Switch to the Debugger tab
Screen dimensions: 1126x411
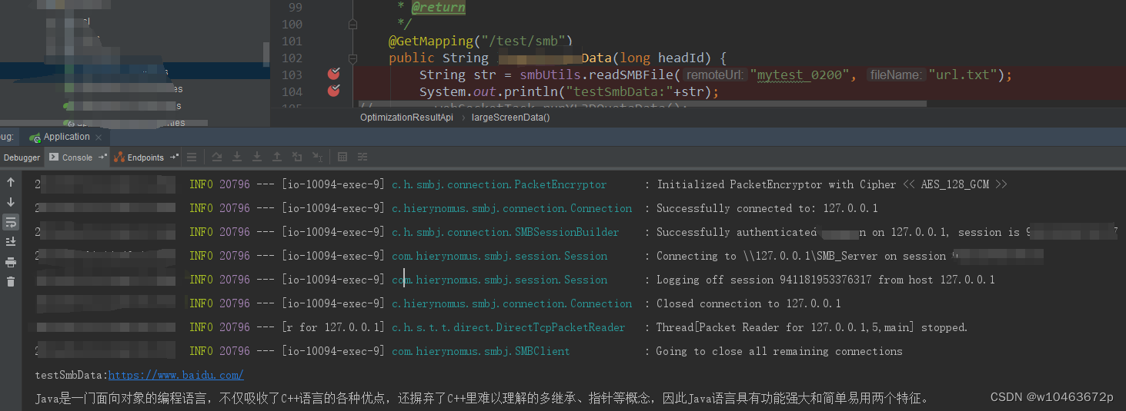pyautogui.click(x=22, y=157)
